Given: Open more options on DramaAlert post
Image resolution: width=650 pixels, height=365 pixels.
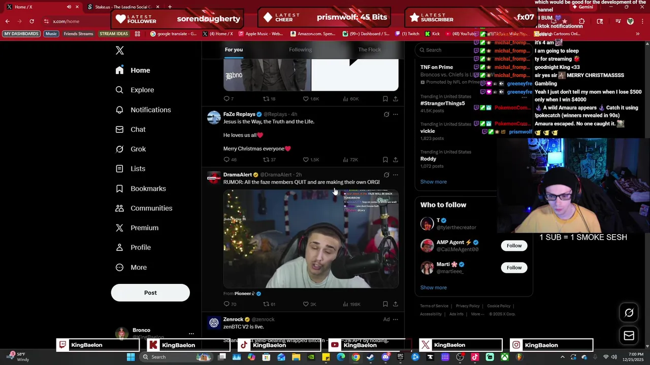Looking at the screenshot, I should (x=396, y=175).
